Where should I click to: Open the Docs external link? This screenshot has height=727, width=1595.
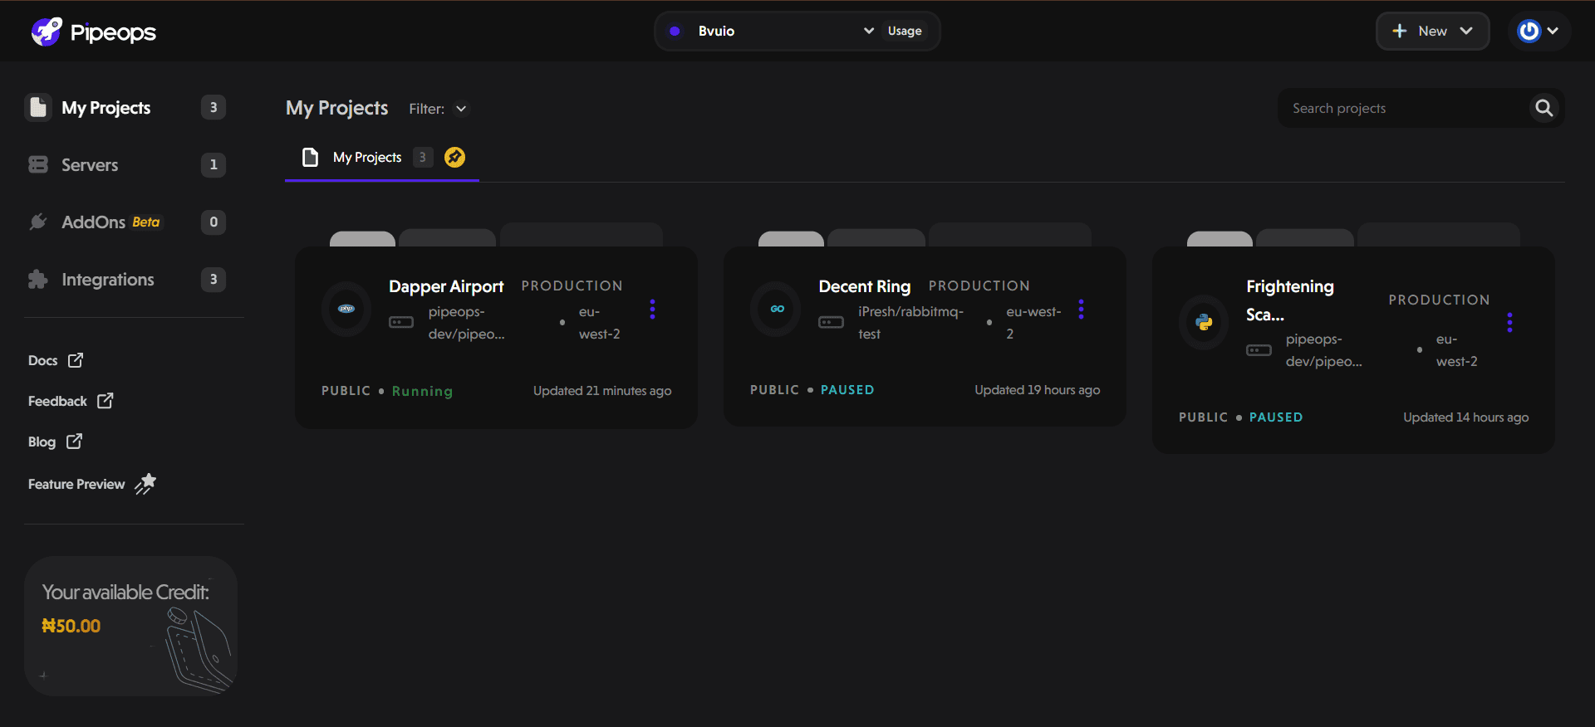click(x=56, y=360)
